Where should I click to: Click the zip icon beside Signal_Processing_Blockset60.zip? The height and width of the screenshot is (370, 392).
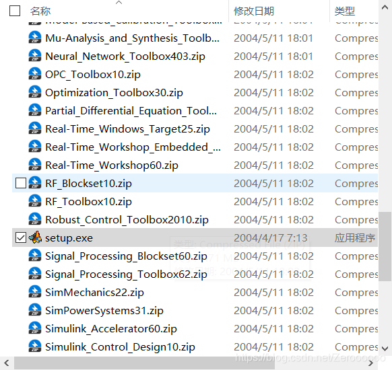pos(35,256)
